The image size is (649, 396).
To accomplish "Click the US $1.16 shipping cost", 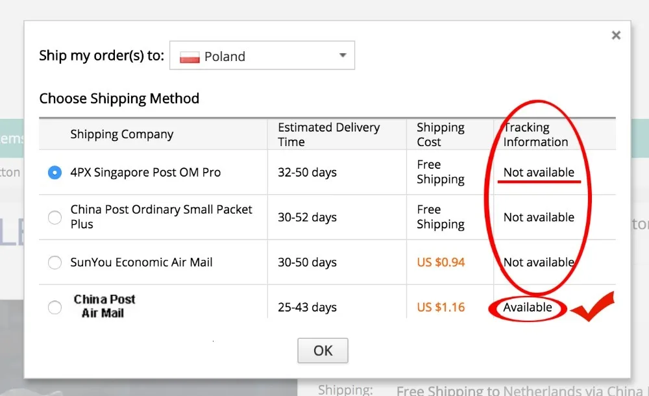I will click(441, 307).
